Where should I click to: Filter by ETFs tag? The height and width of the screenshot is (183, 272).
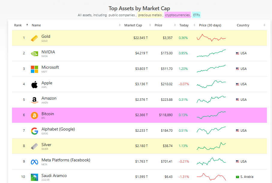[x=196, y=15]
